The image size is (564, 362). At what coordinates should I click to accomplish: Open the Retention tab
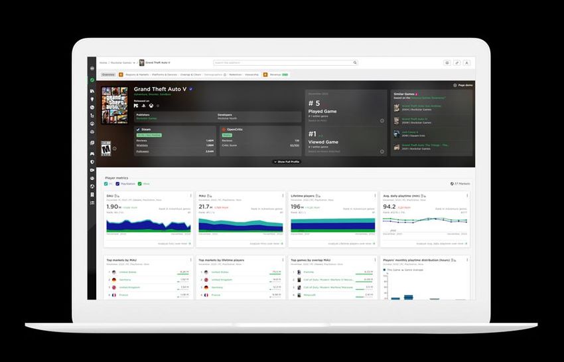tap(236, 74)
